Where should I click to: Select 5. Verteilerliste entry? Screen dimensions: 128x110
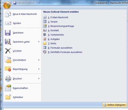pyautogui.click(x=56, y=35)
